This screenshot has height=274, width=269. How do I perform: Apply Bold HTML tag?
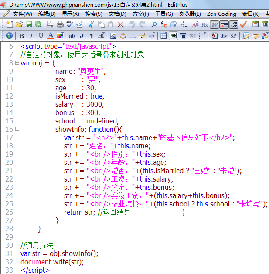22,36
